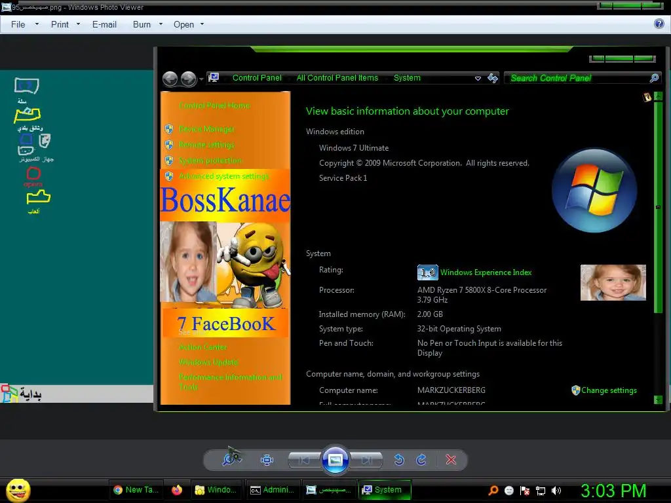
Task: Open the Open menu
Action: tap(183, 24)
